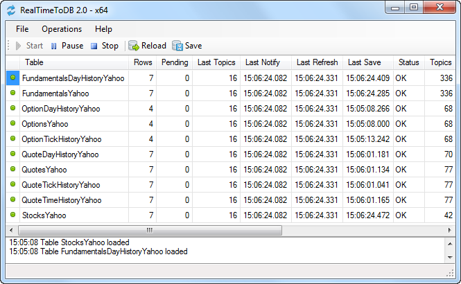The height and width of the screenshot is (284, 461).
Task: Save data using the Save toolbar icon
Action: click(x=187, y=46)
